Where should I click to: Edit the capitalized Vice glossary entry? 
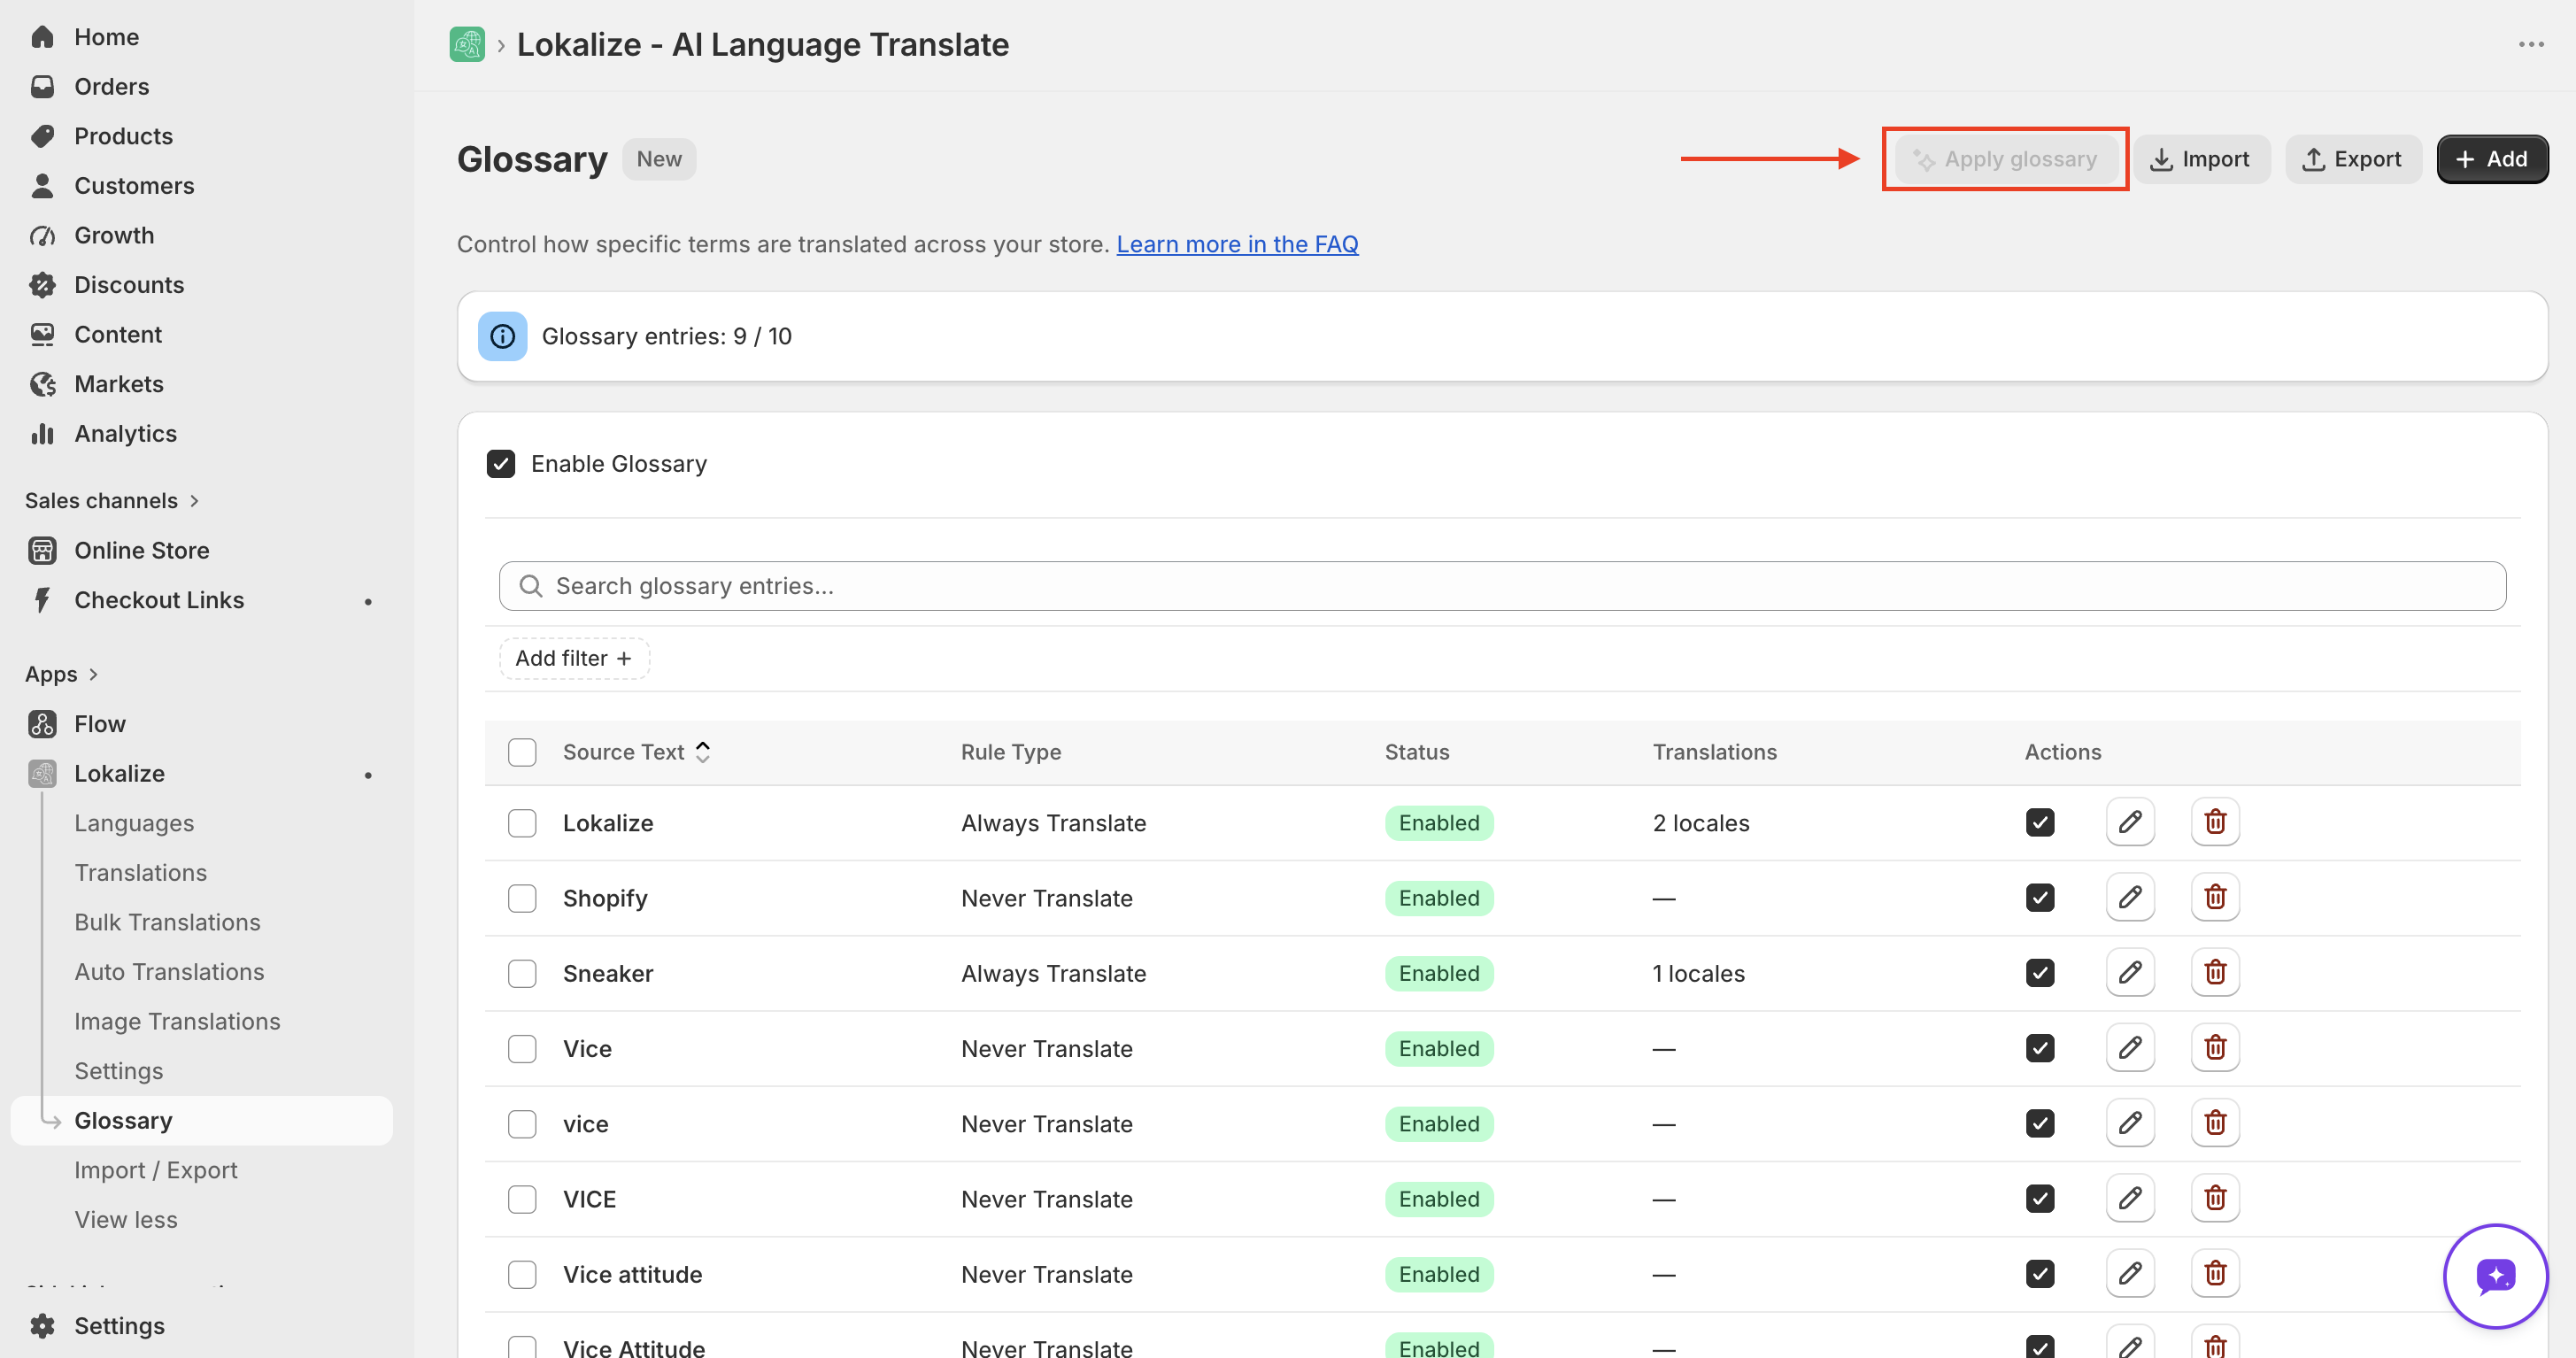2130,1048
